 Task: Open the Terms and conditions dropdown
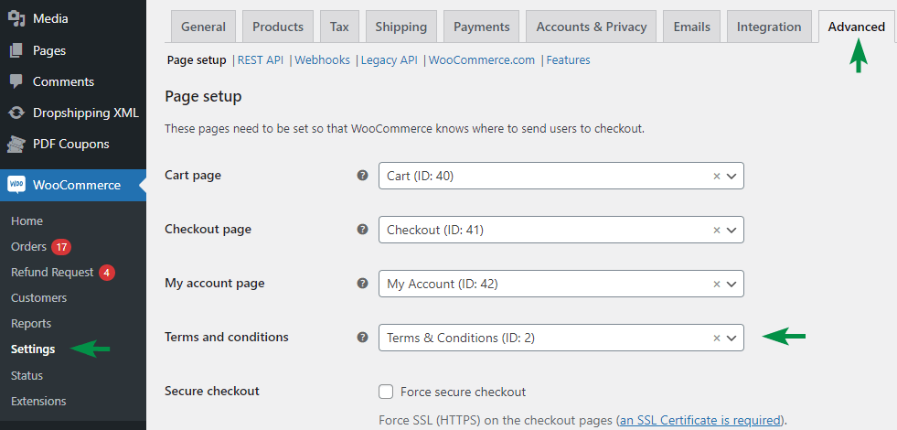click(x=561, y=338)
